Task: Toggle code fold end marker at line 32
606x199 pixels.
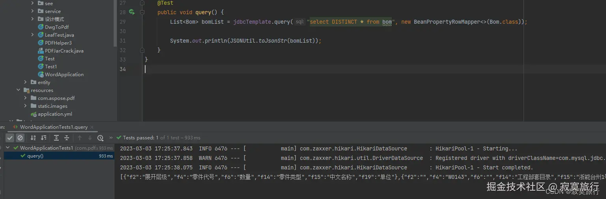Action: click(142, 50)
